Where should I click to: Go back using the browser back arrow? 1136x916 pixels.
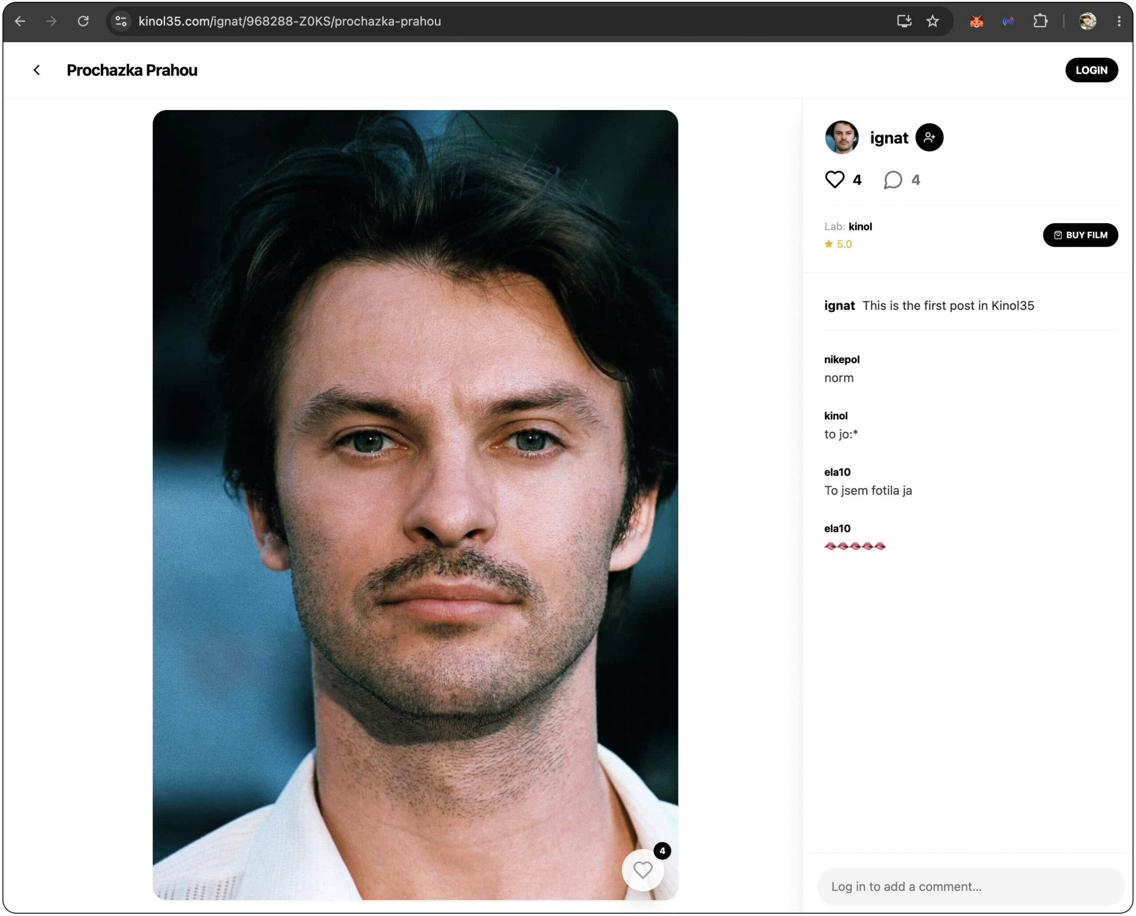[20, 21]
